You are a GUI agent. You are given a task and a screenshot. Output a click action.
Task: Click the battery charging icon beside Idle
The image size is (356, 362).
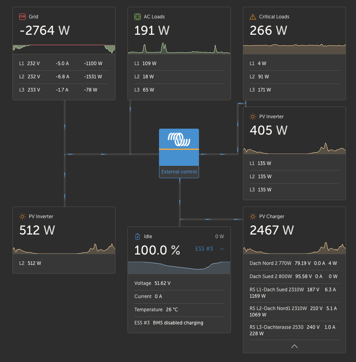[137, 237]
